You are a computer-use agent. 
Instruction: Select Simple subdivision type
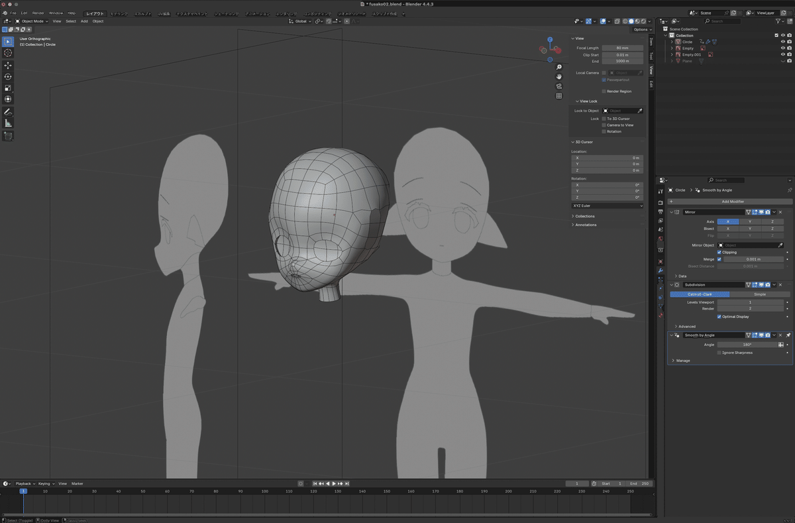[x=759, y=294]
